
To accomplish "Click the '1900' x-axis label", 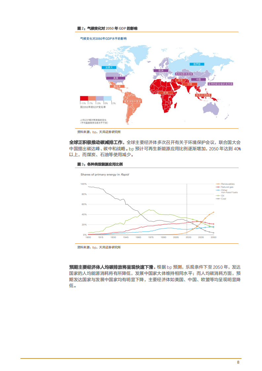I will [x=88, y=237].
